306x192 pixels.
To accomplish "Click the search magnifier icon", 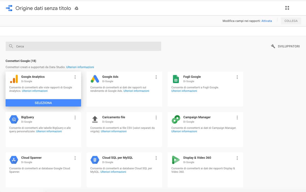I will click(x=11, y=46).
